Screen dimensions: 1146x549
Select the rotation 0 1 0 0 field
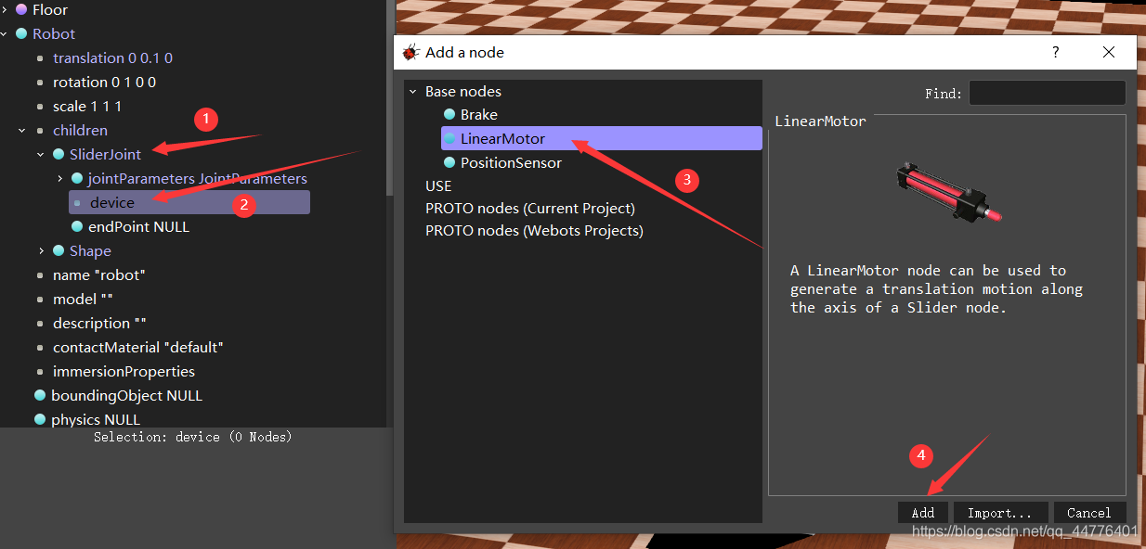[x=104, y=82]
